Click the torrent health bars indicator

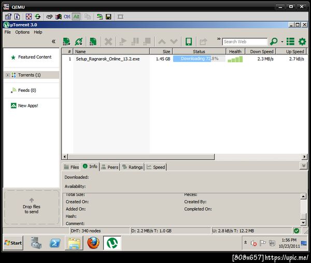[x=235, y=59]
